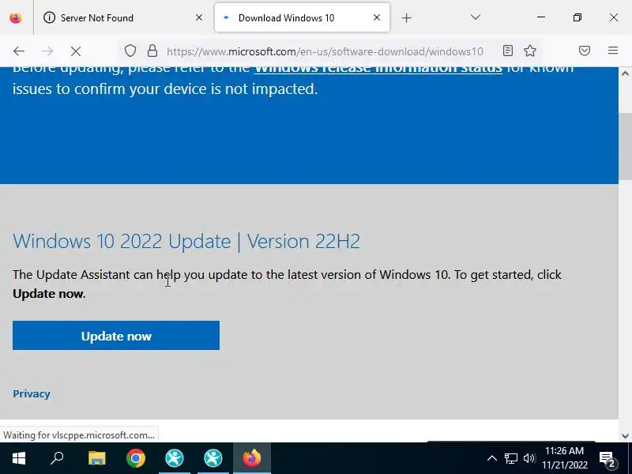Close the Download Windows 10 tab

point(377,17)
